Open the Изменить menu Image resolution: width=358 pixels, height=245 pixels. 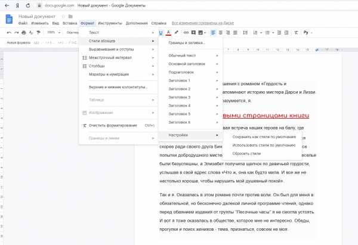40,23
